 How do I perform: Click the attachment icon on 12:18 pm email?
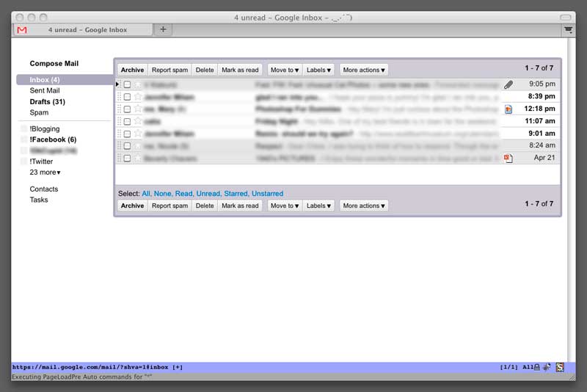tap(508, 109)
